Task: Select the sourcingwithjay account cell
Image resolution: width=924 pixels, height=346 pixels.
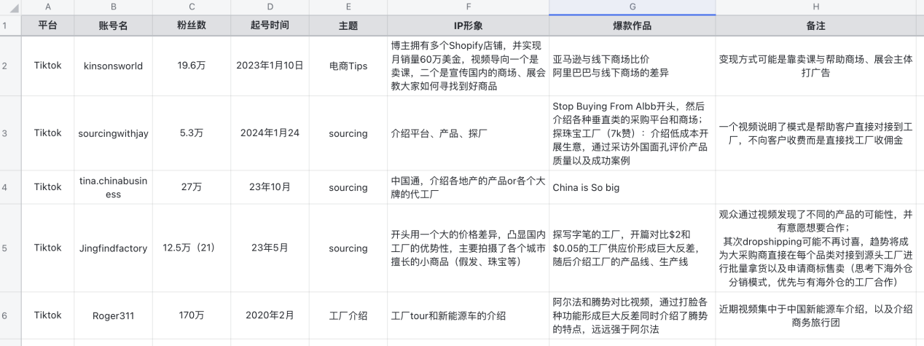Action: [x=113, y=133]
